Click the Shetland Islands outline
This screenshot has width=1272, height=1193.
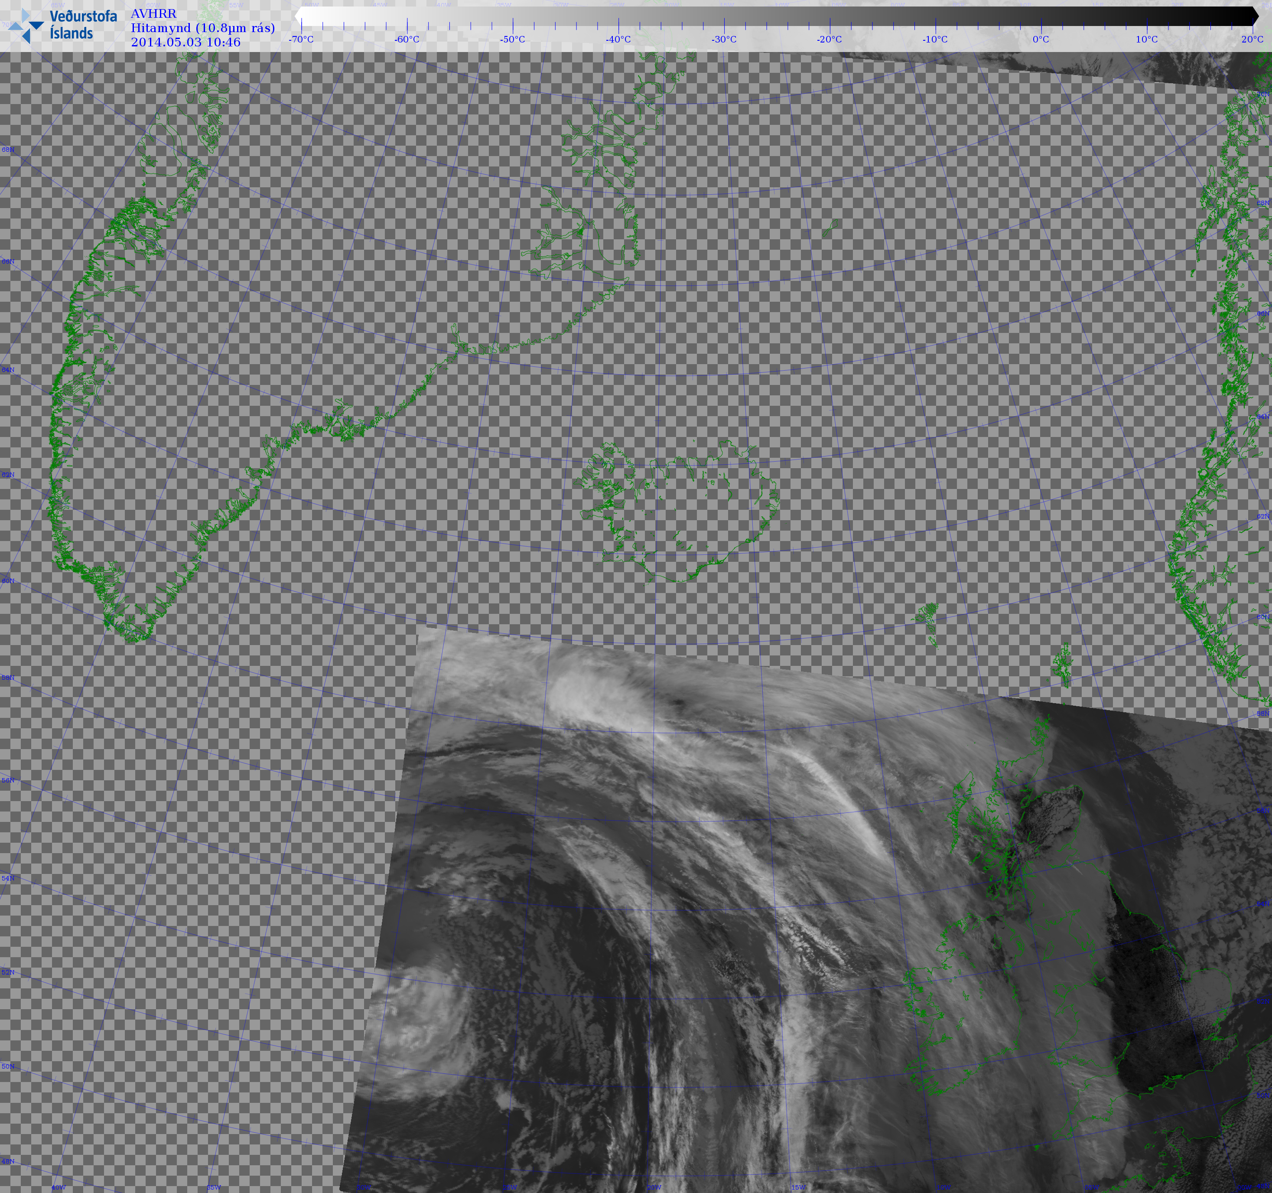click(1062, 665)
